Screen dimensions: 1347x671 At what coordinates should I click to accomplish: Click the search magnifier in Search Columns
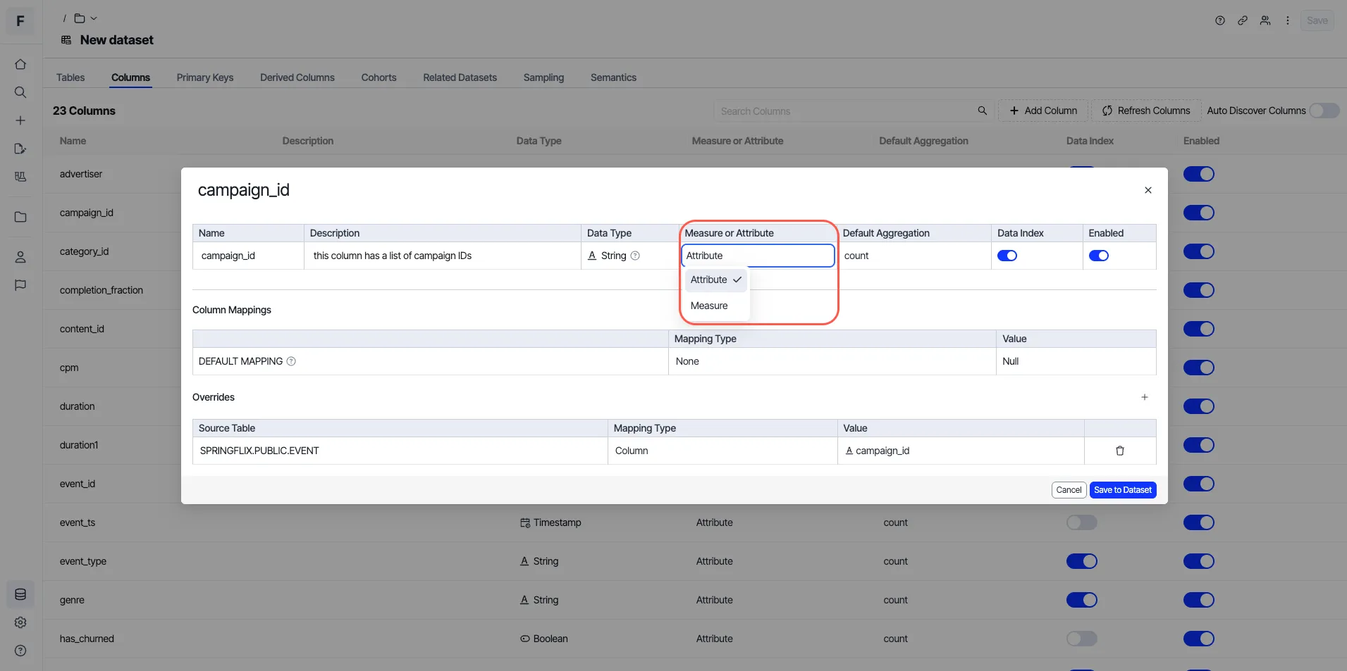pos(982,111)
